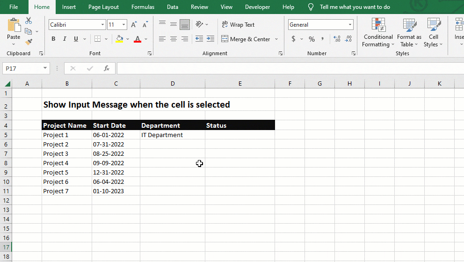This screenshot has height=262, width=464.
Task: Apply Comma Style format
Action: click(323, 39)
